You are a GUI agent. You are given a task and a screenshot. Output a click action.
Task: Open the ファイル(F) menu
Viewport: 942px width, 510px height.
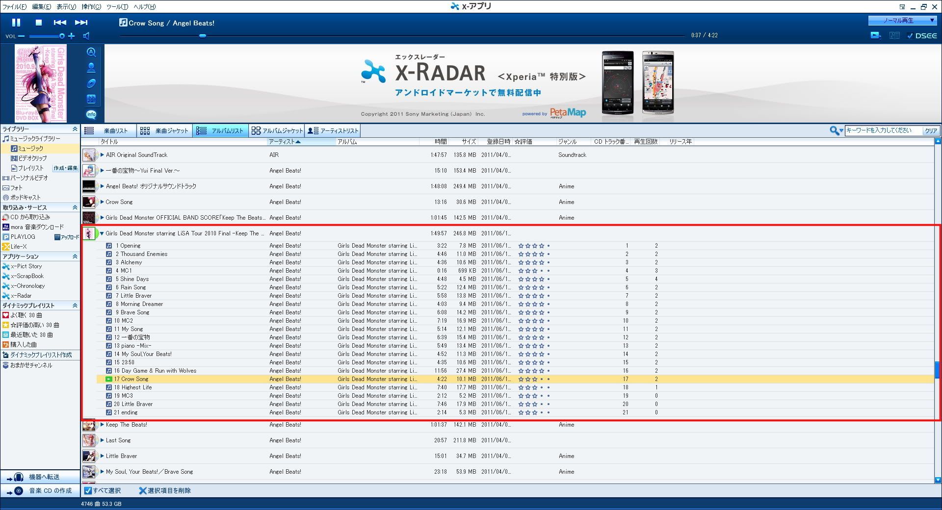tap(15, 6)
